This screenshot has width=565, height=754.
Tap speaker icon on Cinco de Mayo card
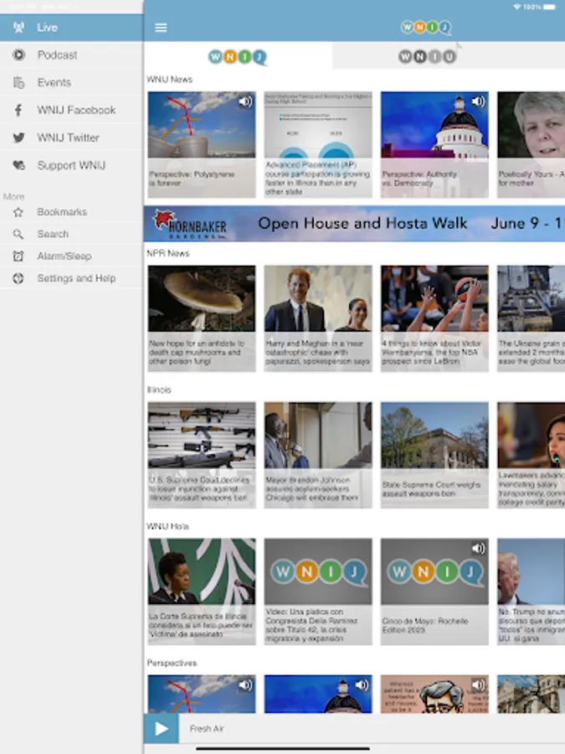click(478, 548)
